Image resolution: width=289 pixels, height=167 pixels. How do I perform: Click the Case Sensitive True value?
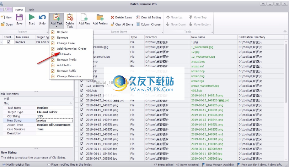tap(54, 129)
